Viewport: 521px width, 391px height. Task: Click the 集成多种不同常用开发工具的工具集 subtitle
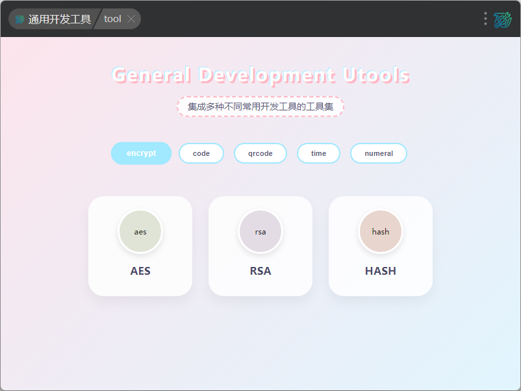pyautogui.click(x=260, y=107)
